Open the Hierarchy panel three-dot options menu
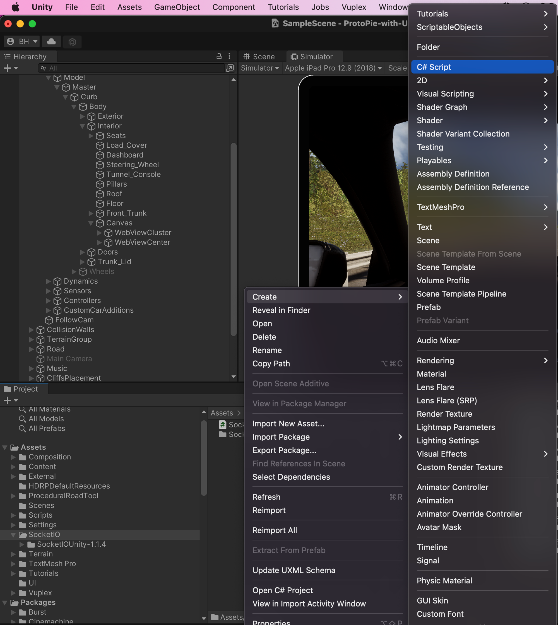Screen dimensions: 558x625 coord(229,56)
